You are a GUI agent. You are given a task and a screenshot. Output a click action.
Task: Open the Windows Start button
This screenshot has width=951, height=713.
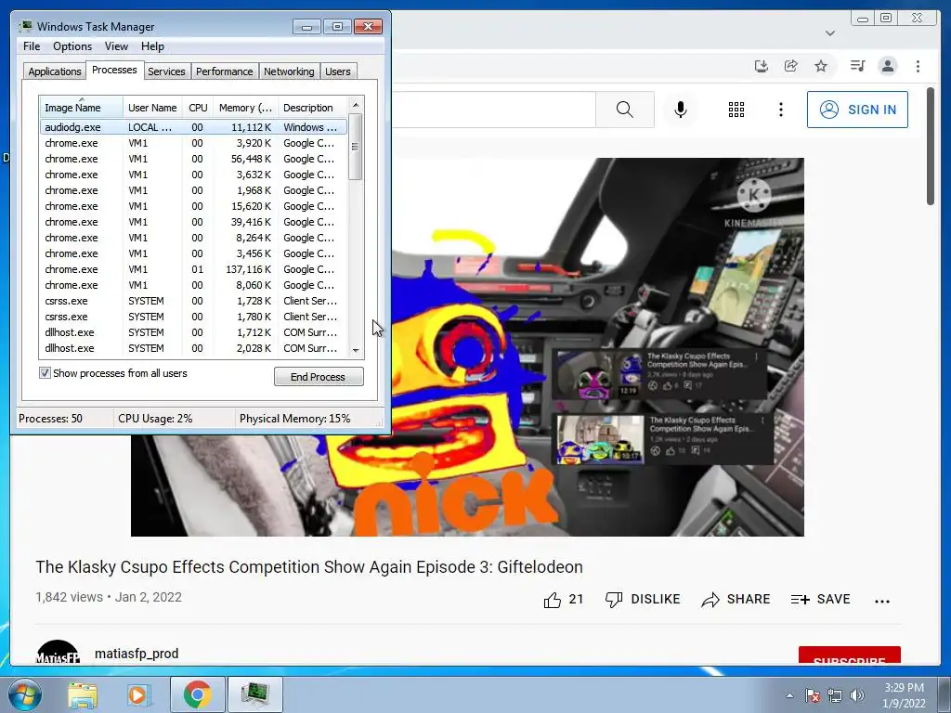pos(24,694)
